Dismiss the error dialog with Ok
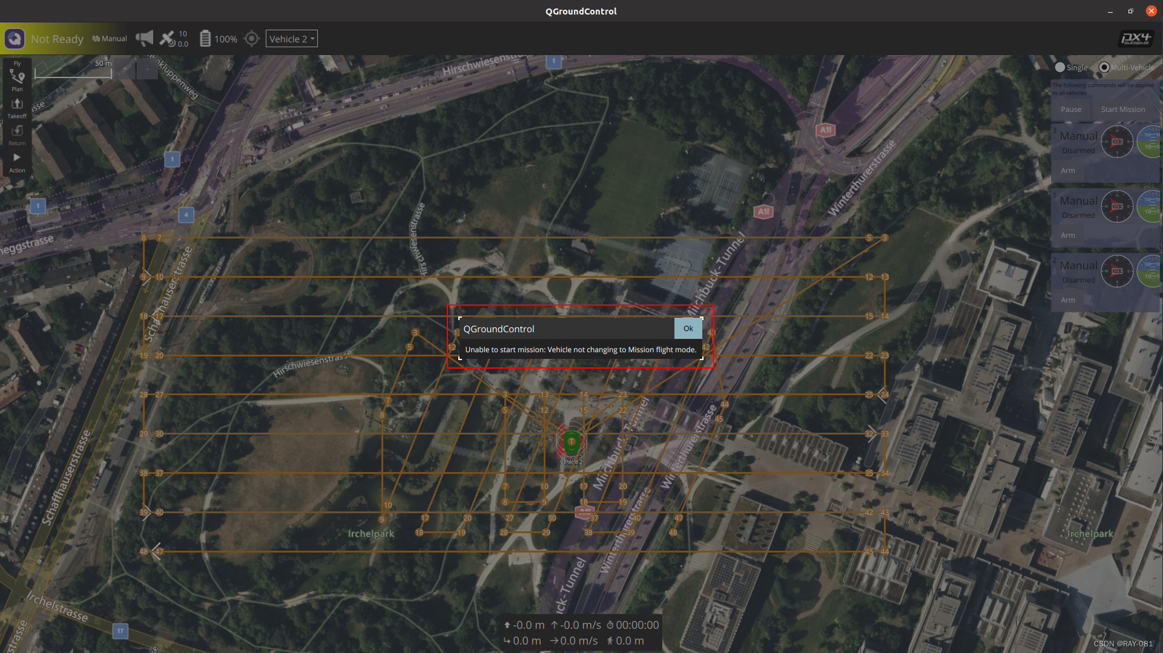Screen dimensions: 1163x653 [688, 329]
